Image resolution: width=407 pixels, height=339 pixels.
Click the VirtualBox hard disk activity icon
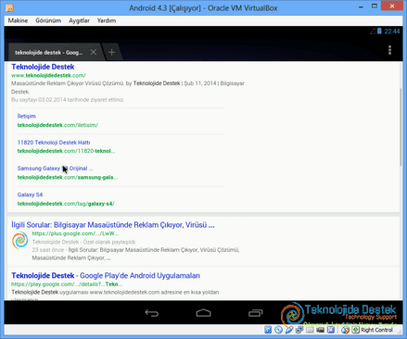tap(268, 330)
